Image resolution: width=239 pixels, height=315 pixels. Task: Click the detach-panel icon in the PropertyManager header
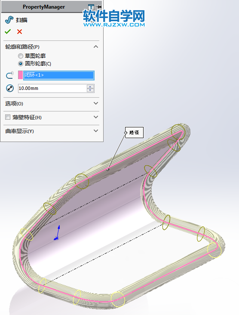(91, 7)
